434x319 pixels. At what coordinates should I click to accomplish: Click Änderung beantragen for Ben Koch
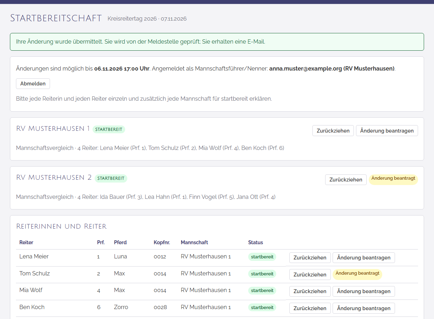(364, 308)
